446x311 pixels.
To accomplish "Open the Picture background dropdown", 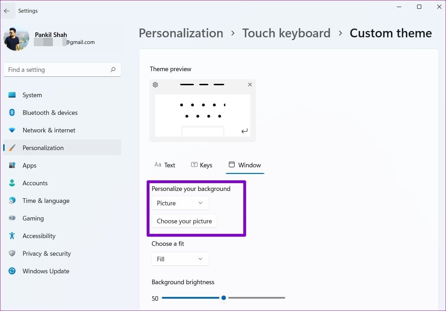I will pos(180,203).
